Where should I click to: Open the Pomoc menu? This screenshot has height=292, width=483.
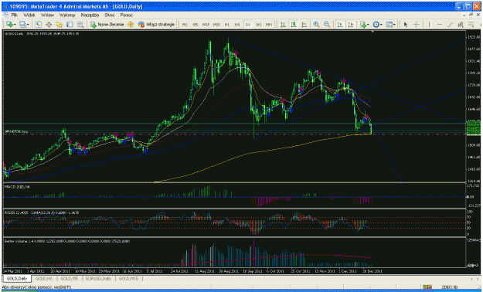click(126, 15)
